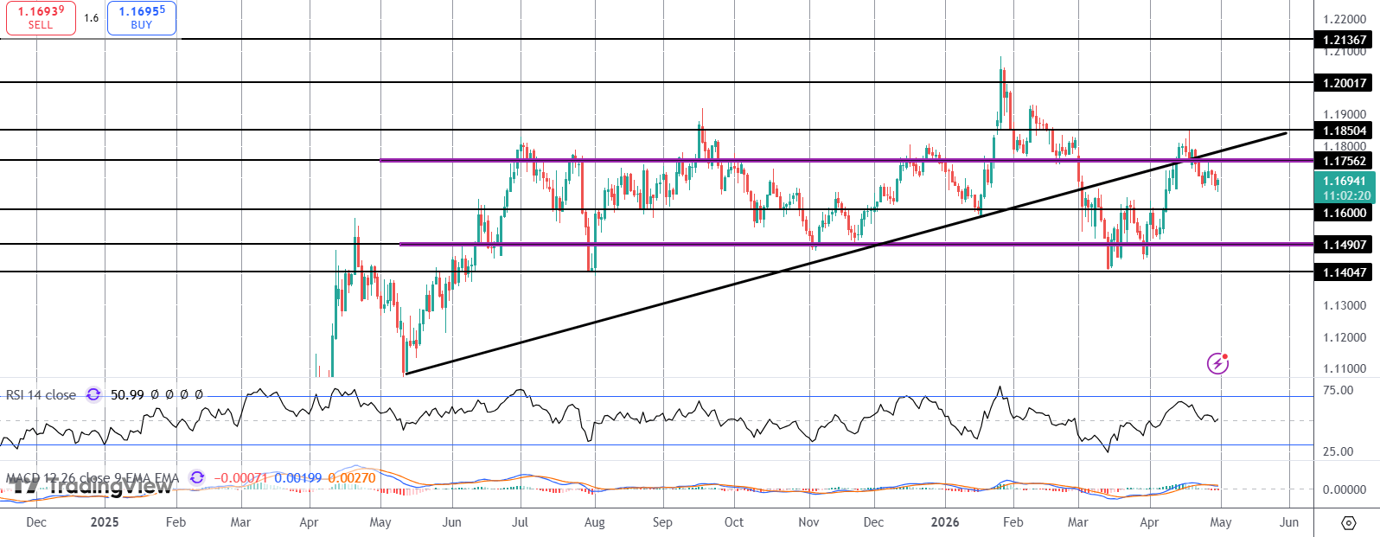Image resolution: width=1380 pixels, height=537 pixels.
Task: Open chart settings hexagon icon
Action: pyautogui.click(x=1348, y=522)
